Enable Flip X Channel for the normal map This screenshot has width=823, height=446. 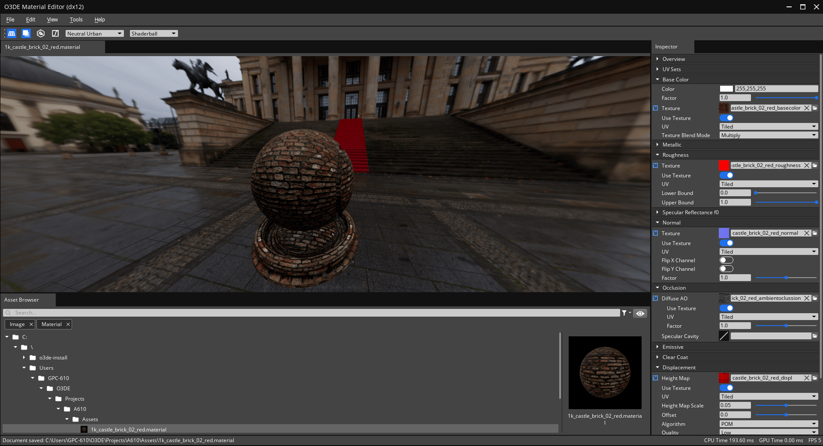point(727,260)
